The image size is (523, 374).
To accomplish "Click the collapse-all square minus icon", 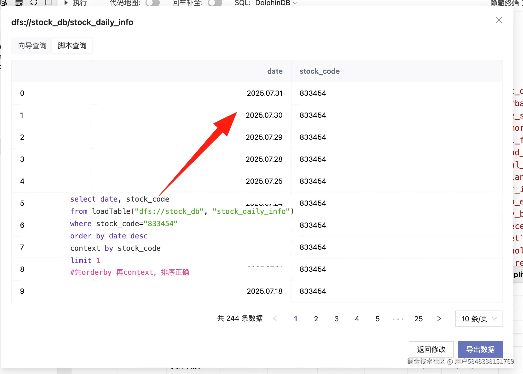I will tap(48, 3).
